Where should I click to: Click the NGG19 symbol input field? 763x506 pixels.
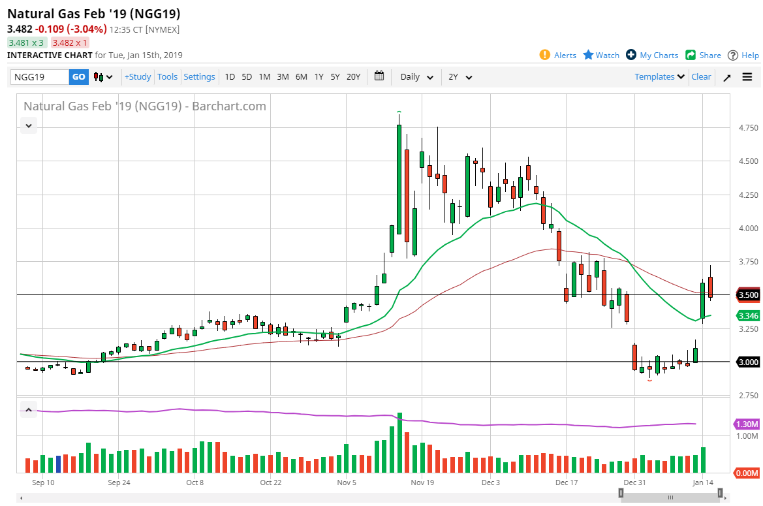(x=40, y=77)
